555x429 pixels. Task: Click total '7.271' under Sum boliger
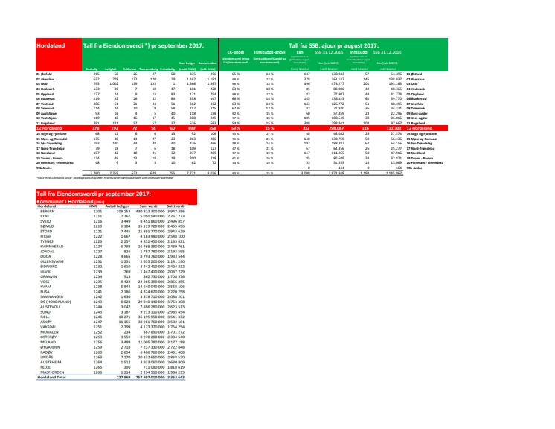pos(190,174)
